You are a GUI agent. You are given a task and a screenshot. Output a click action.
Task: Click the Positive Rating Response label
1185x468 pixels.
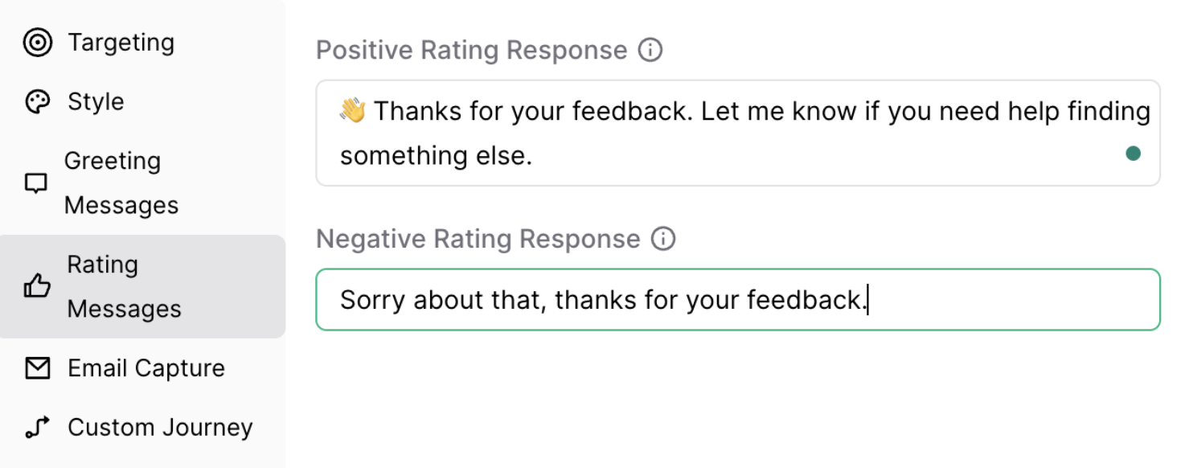[471, 51]
